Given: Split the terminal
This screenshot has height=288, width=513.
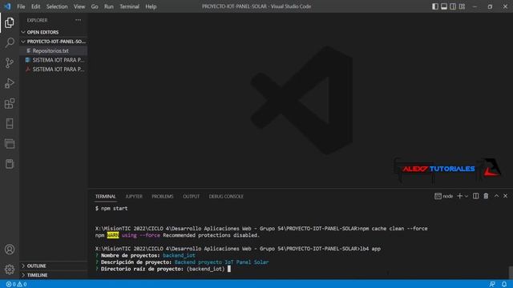Looking at the screenshot, I should click(475, 196).
